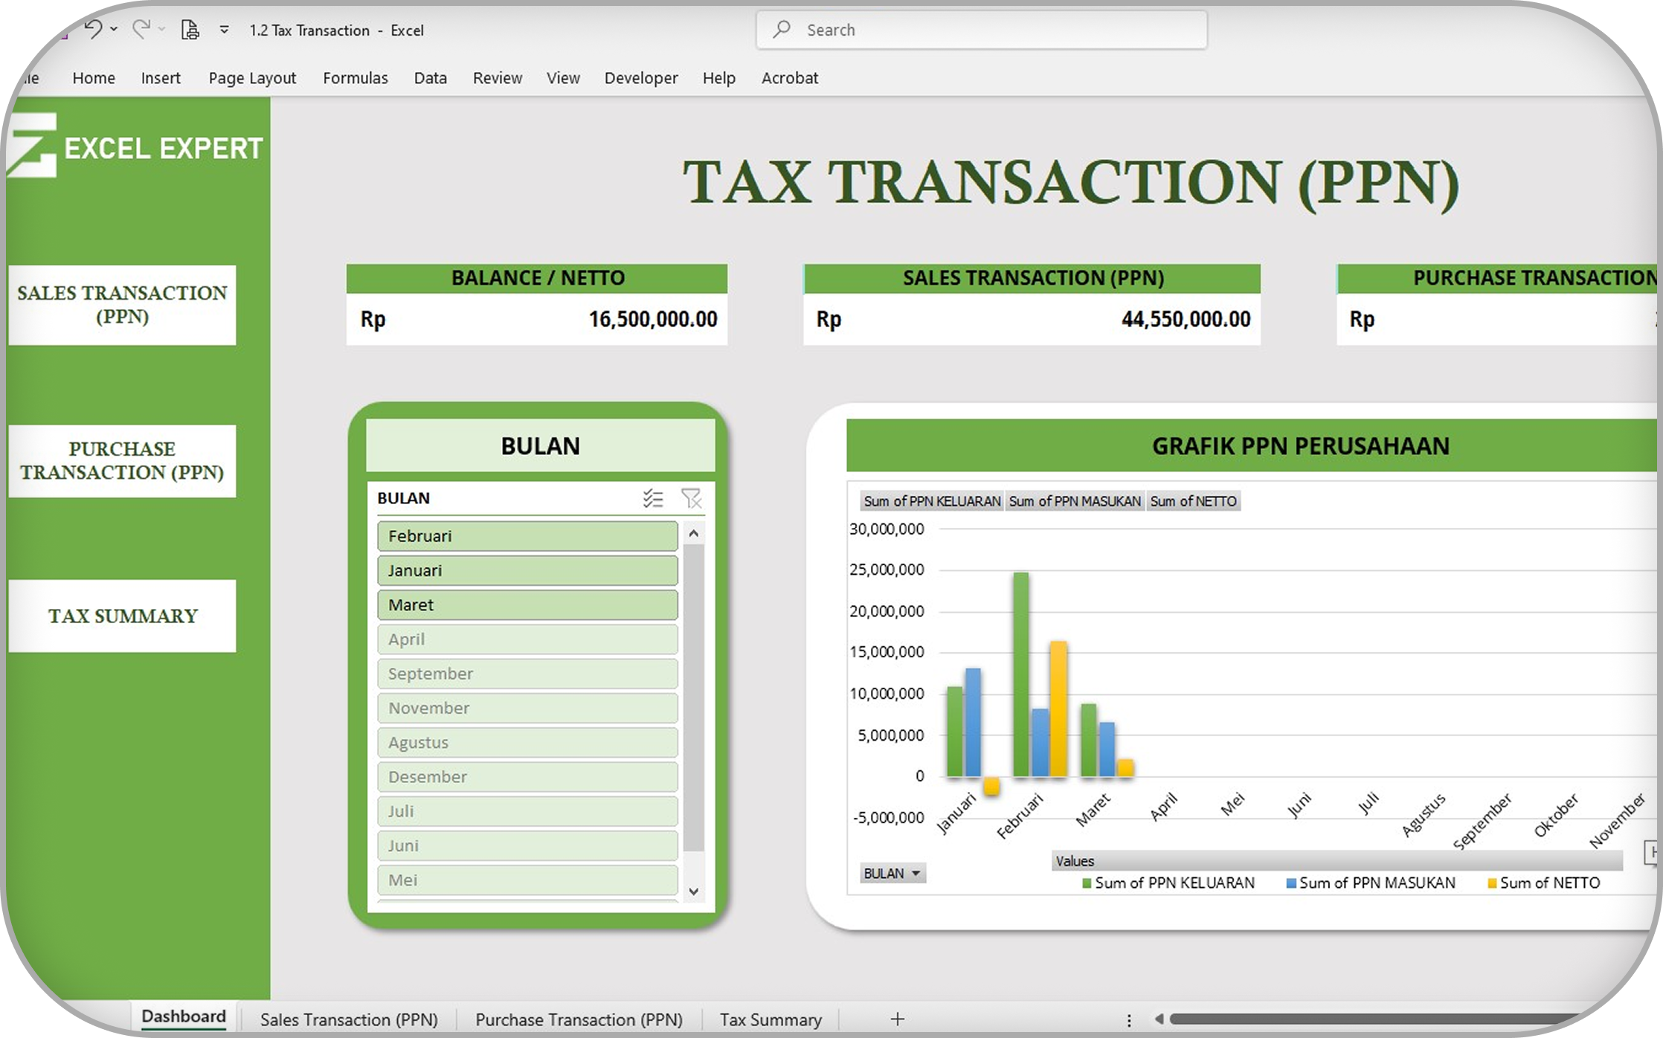Image resolution: width=1663 pixels, height=1038 pixels.
Task: Open the Formulas ribbon tab
Action: point(355,78)
